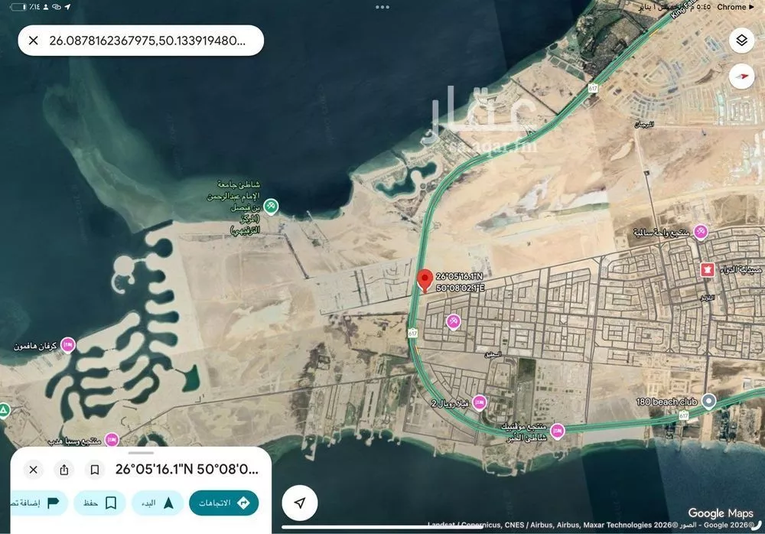Tap the compass to reset orientation
765x534 pixels.
click(741, 75)
